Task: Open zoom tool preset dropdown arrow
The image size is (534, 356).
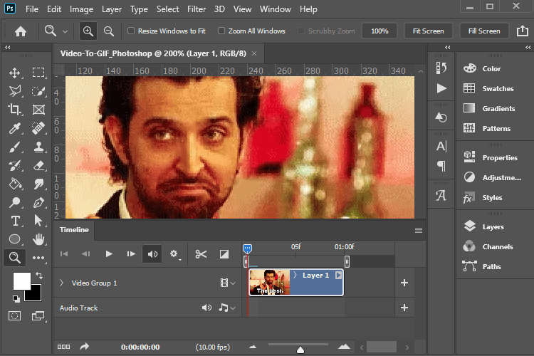Action: (x=65, y=31)
